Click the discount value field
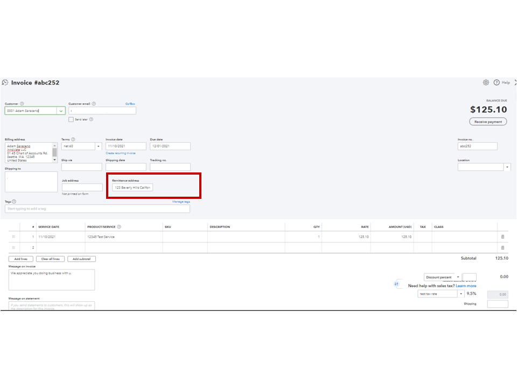The image size is (517, 388). pyautogui.click(x=470, y=277)
